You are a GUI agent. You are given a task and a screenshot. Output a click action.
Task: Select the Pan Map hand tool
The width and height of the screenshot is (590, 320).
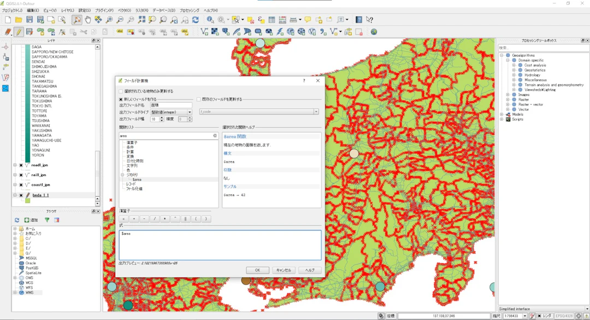(x=87, y=20)
